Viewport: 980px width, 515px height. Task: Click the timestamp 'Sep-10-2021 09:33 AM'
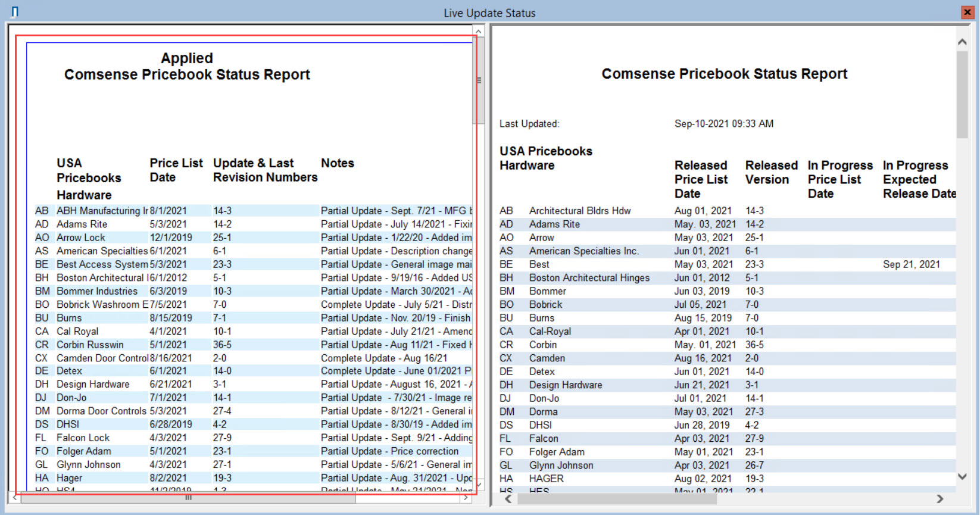[x=724, y=124]
